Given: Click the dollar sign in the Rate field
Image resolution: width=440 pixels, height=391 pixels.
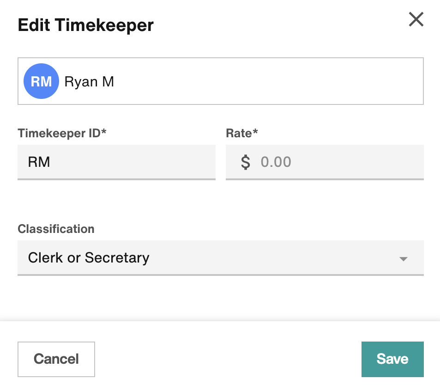Looking at the screenshot, I should click(247, 162).
